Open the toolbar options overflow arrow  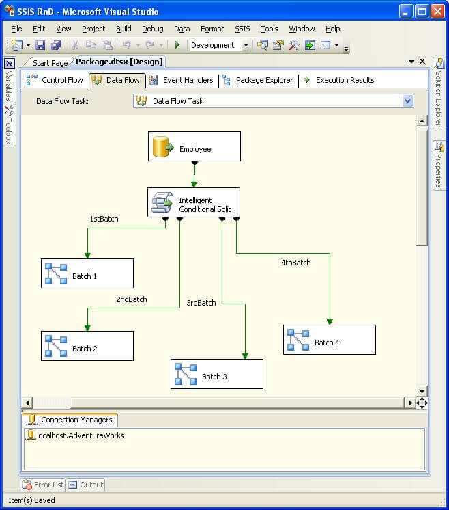pos(347,49)
